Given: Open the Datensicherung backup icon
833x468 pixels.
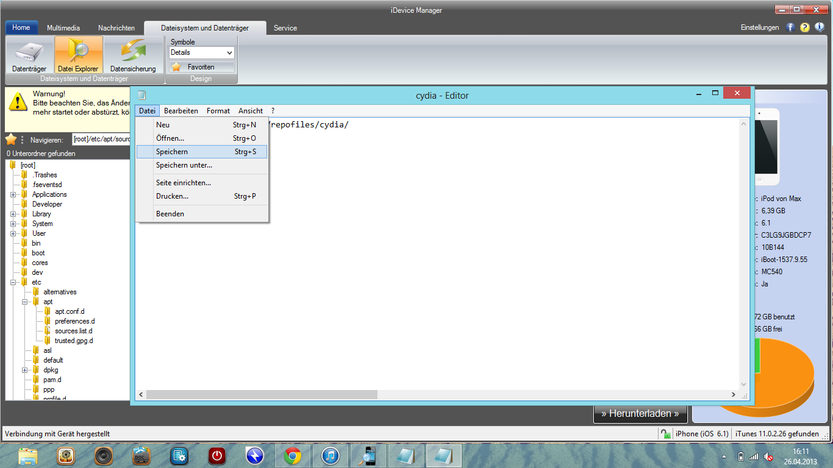Looking at the screenshot, I should (x=133, y=55).
